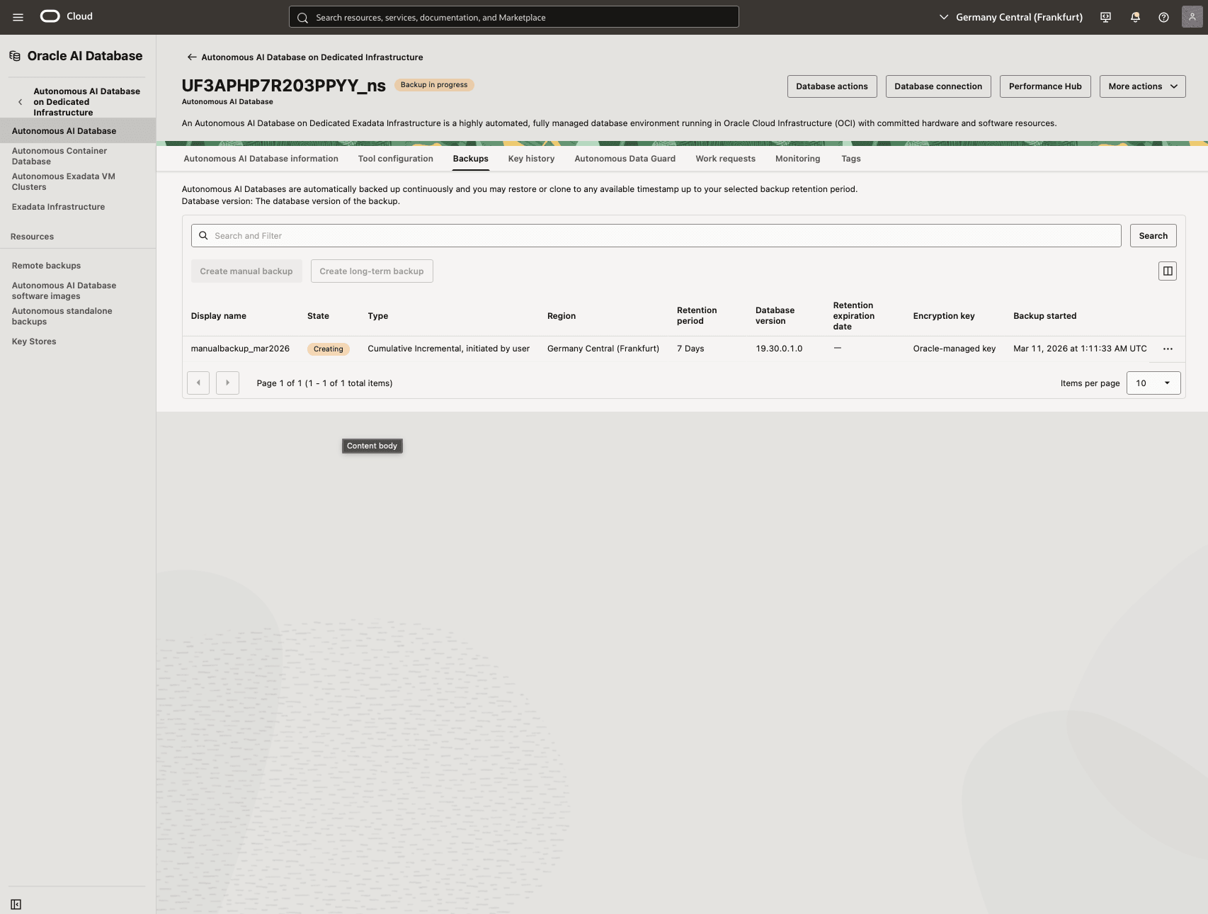Click the Mar 11, 2026 at 1:11:33 AM UTC cell
This screenshot has height=914, width=1208.
tap(1080, 349)
